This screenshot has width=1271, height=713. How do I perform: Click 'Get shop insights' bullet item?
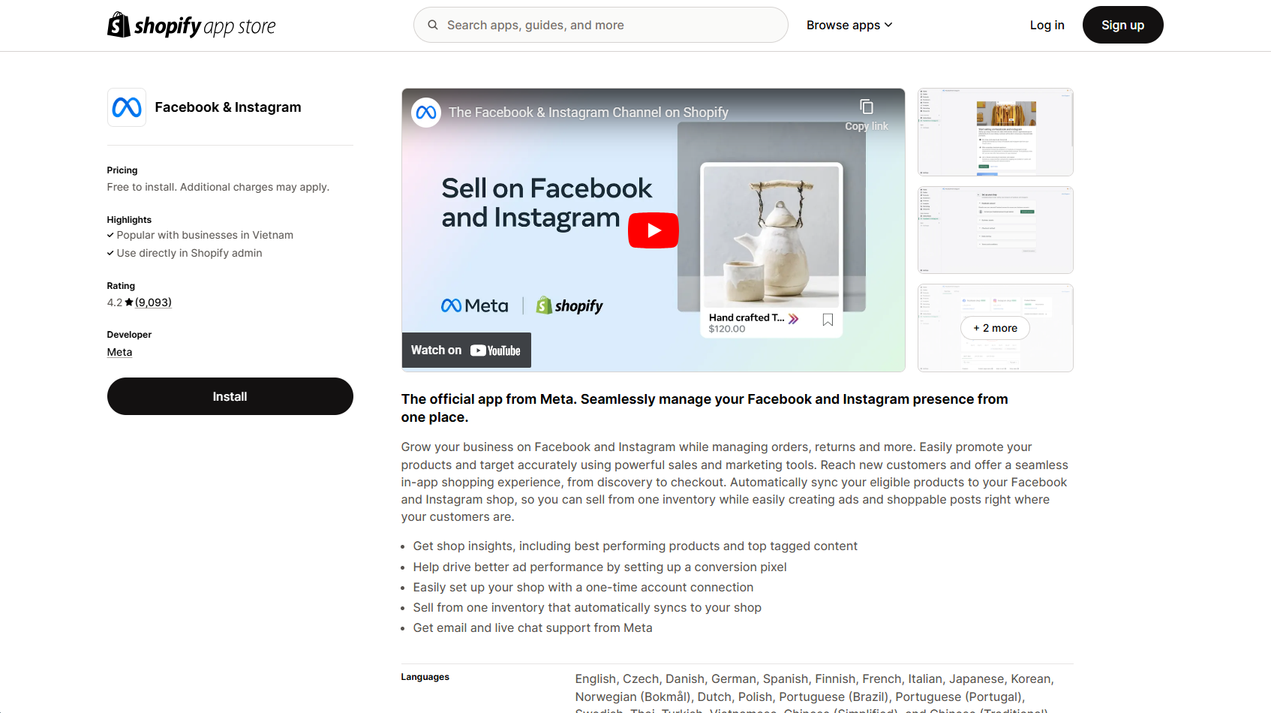(x=635, y=546)
